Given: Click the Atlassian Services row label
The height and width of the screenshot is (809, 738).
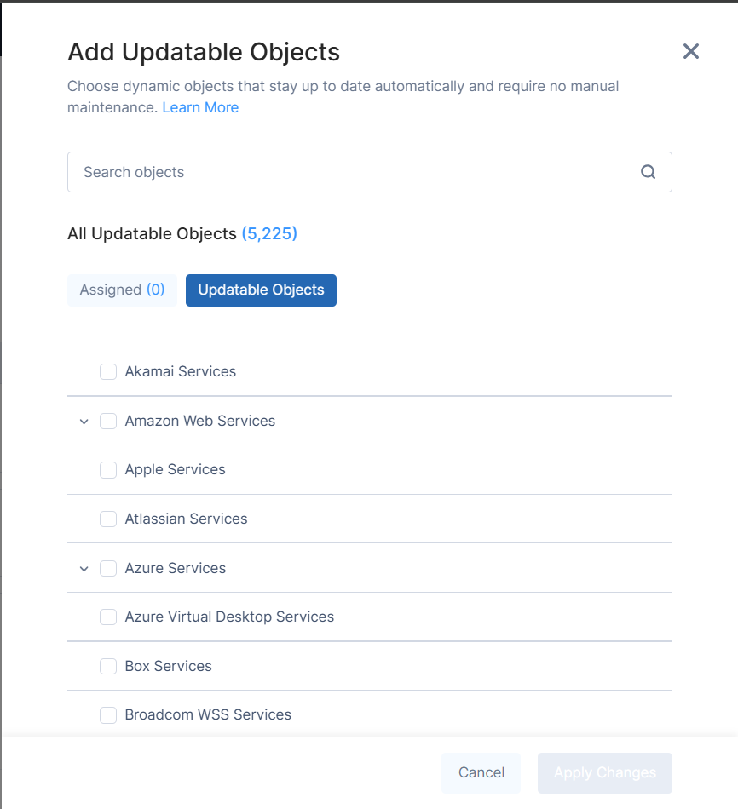Looking at the screenshot, I should 186,519.
